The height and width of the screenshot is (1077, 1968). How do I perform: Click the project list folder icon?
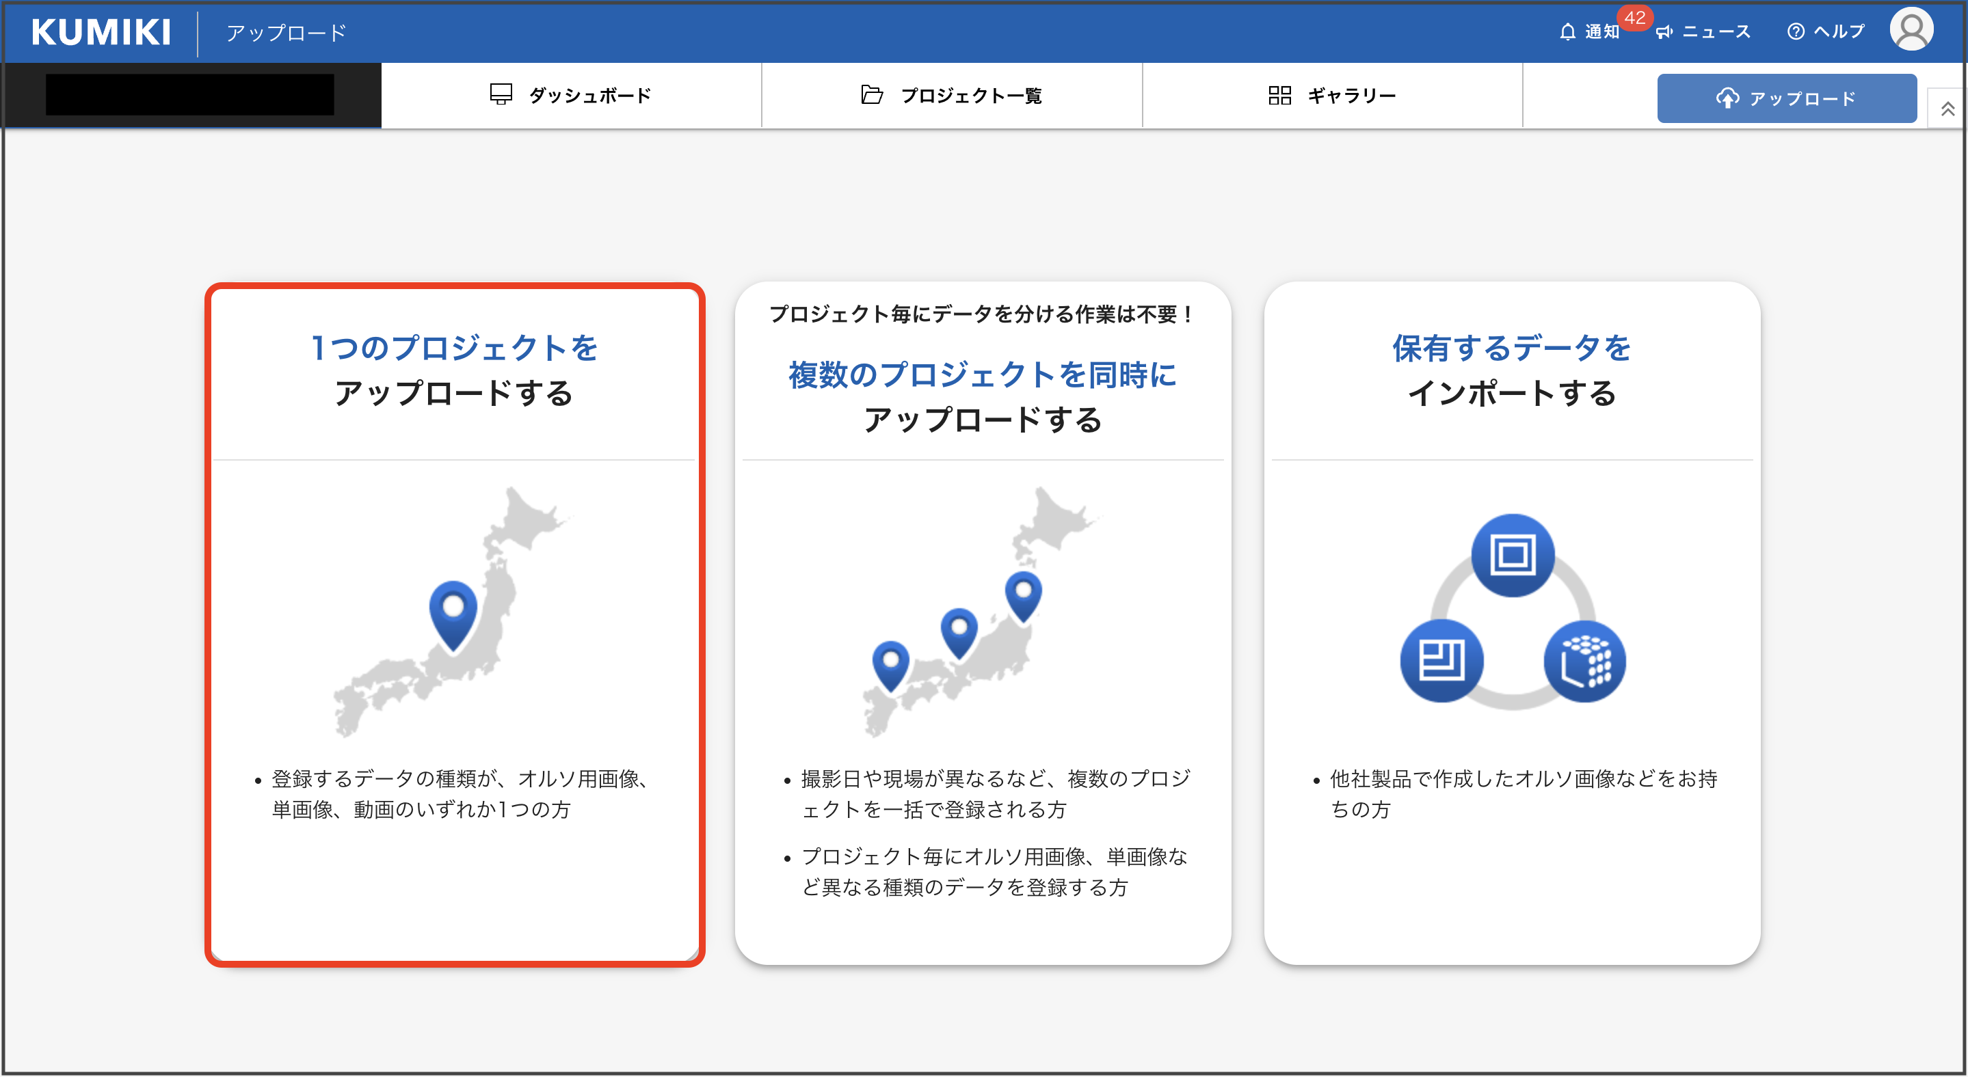(x=872, y=95)
